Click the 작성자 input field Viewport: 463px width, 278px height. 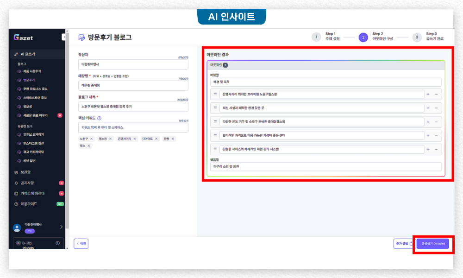(x=133, y=64)
